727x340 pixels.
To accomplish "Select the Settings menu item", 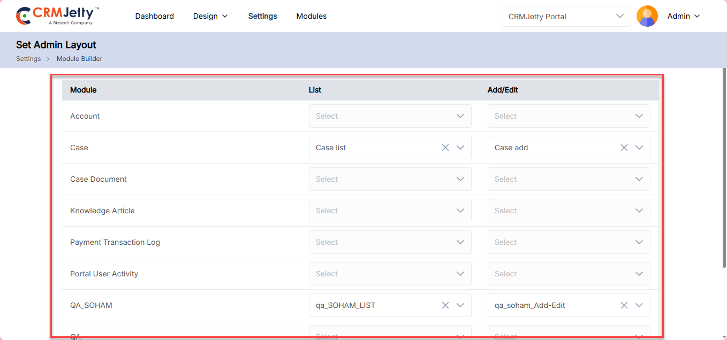I will [x=262, y=16].
